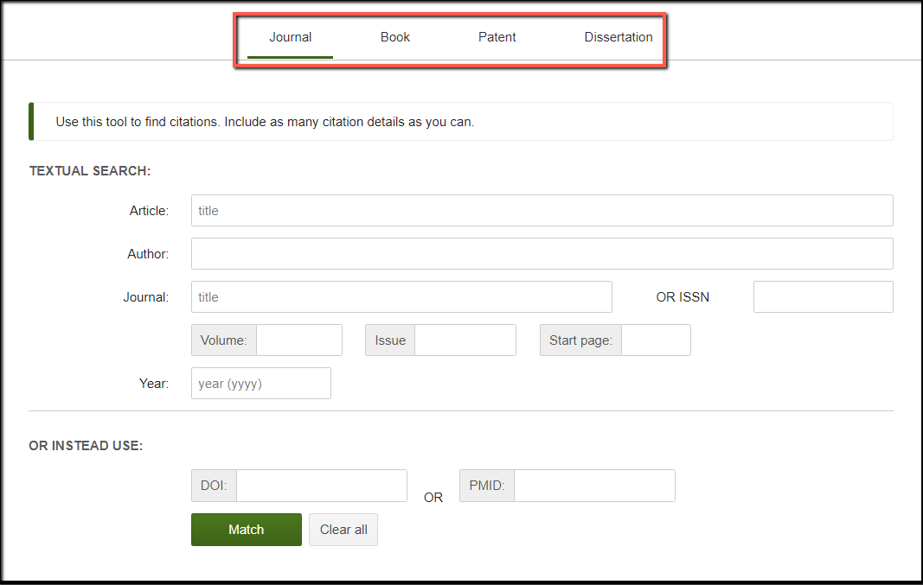This screenshot has width=923, height=585.
Task: Click the Author: label
Action: (x=148, y=253)
